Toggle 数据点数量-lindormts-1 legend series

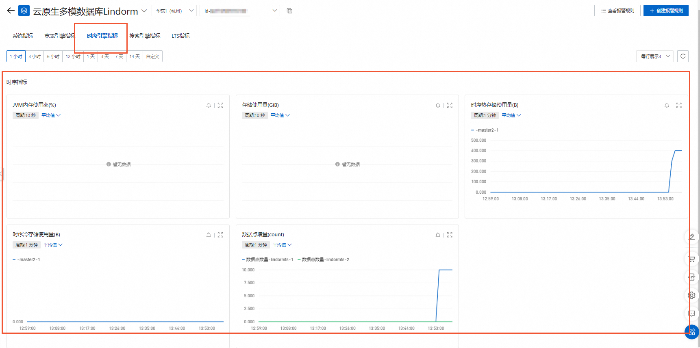coord(267,259)
